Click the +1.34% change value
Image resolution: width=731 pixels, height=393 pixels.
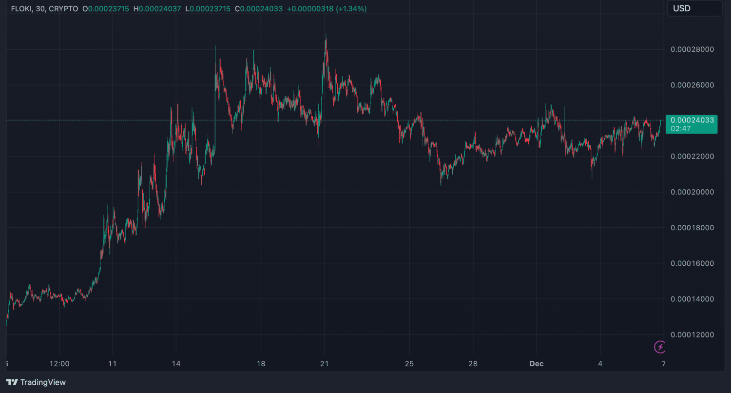[x=350, y=9]
